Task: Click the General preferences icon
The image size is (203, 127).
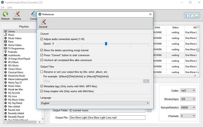Action: pyautogui.click(x=43, y=22)
